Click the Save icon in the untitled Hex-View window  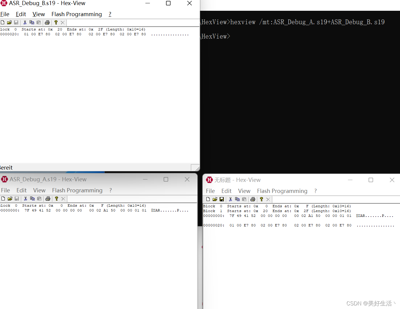click(x=222, y=199)
